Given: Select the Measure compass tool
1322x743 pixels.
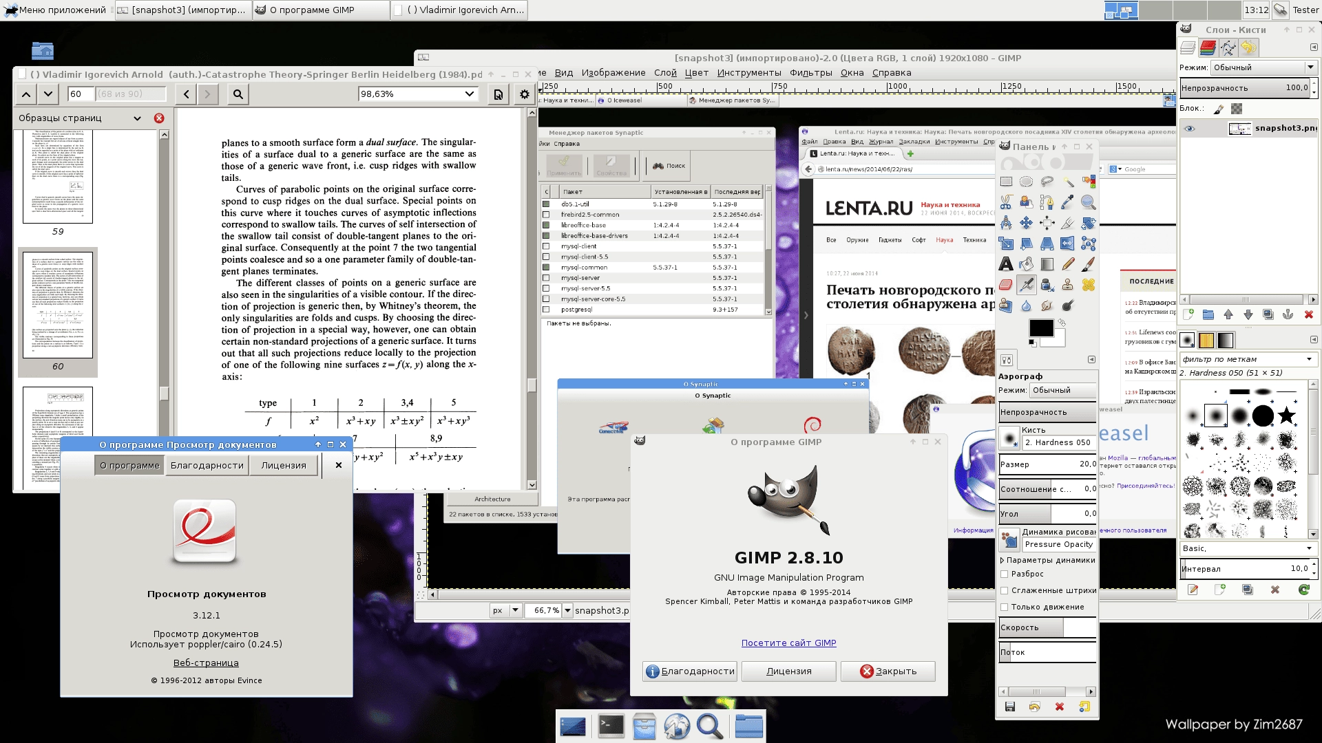Looking at the screenshot, I should click(x=1006, y=223).
